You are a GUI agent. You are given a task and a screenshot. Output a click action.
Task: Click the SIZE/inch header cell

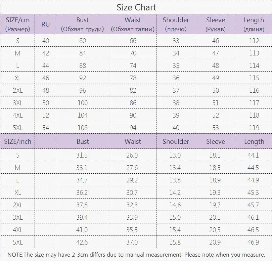pyautogui.click(x=17, y=141)
